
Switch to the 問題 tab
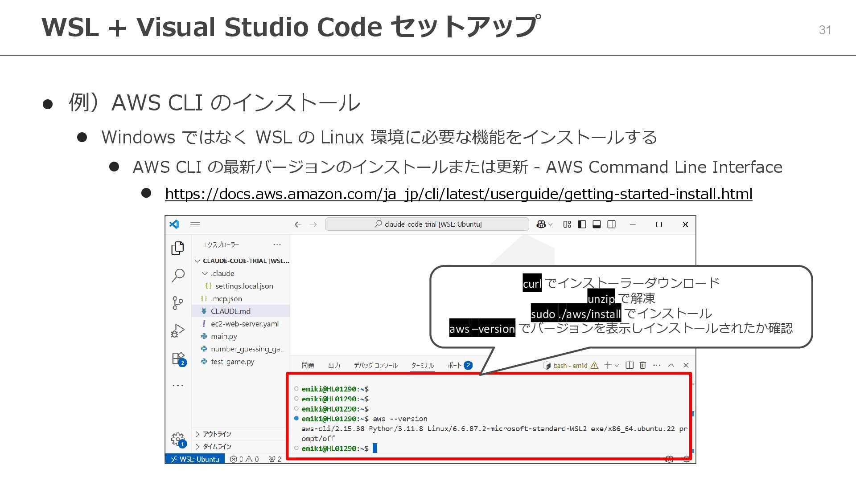tap(308, 366)
